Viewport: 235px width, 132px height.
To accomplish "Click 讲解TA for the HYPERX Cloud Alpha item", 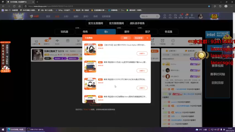I will click(142, 53).
